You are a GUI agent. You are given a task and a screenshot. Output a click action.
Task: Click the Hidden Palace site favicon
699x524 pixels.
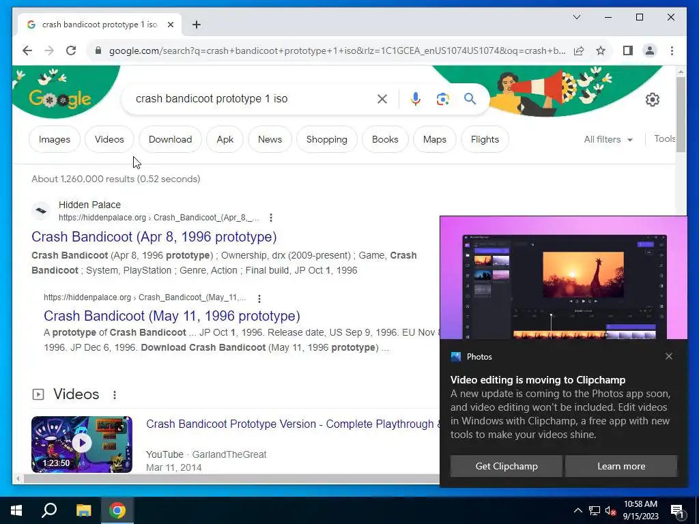41,211
